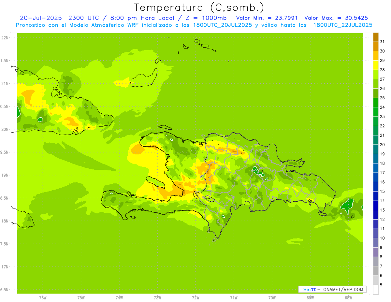The width and height of the screenshot is (391, 302).
Task: Click the '74W' longitude axis label
Action: (x=119, y=297)
